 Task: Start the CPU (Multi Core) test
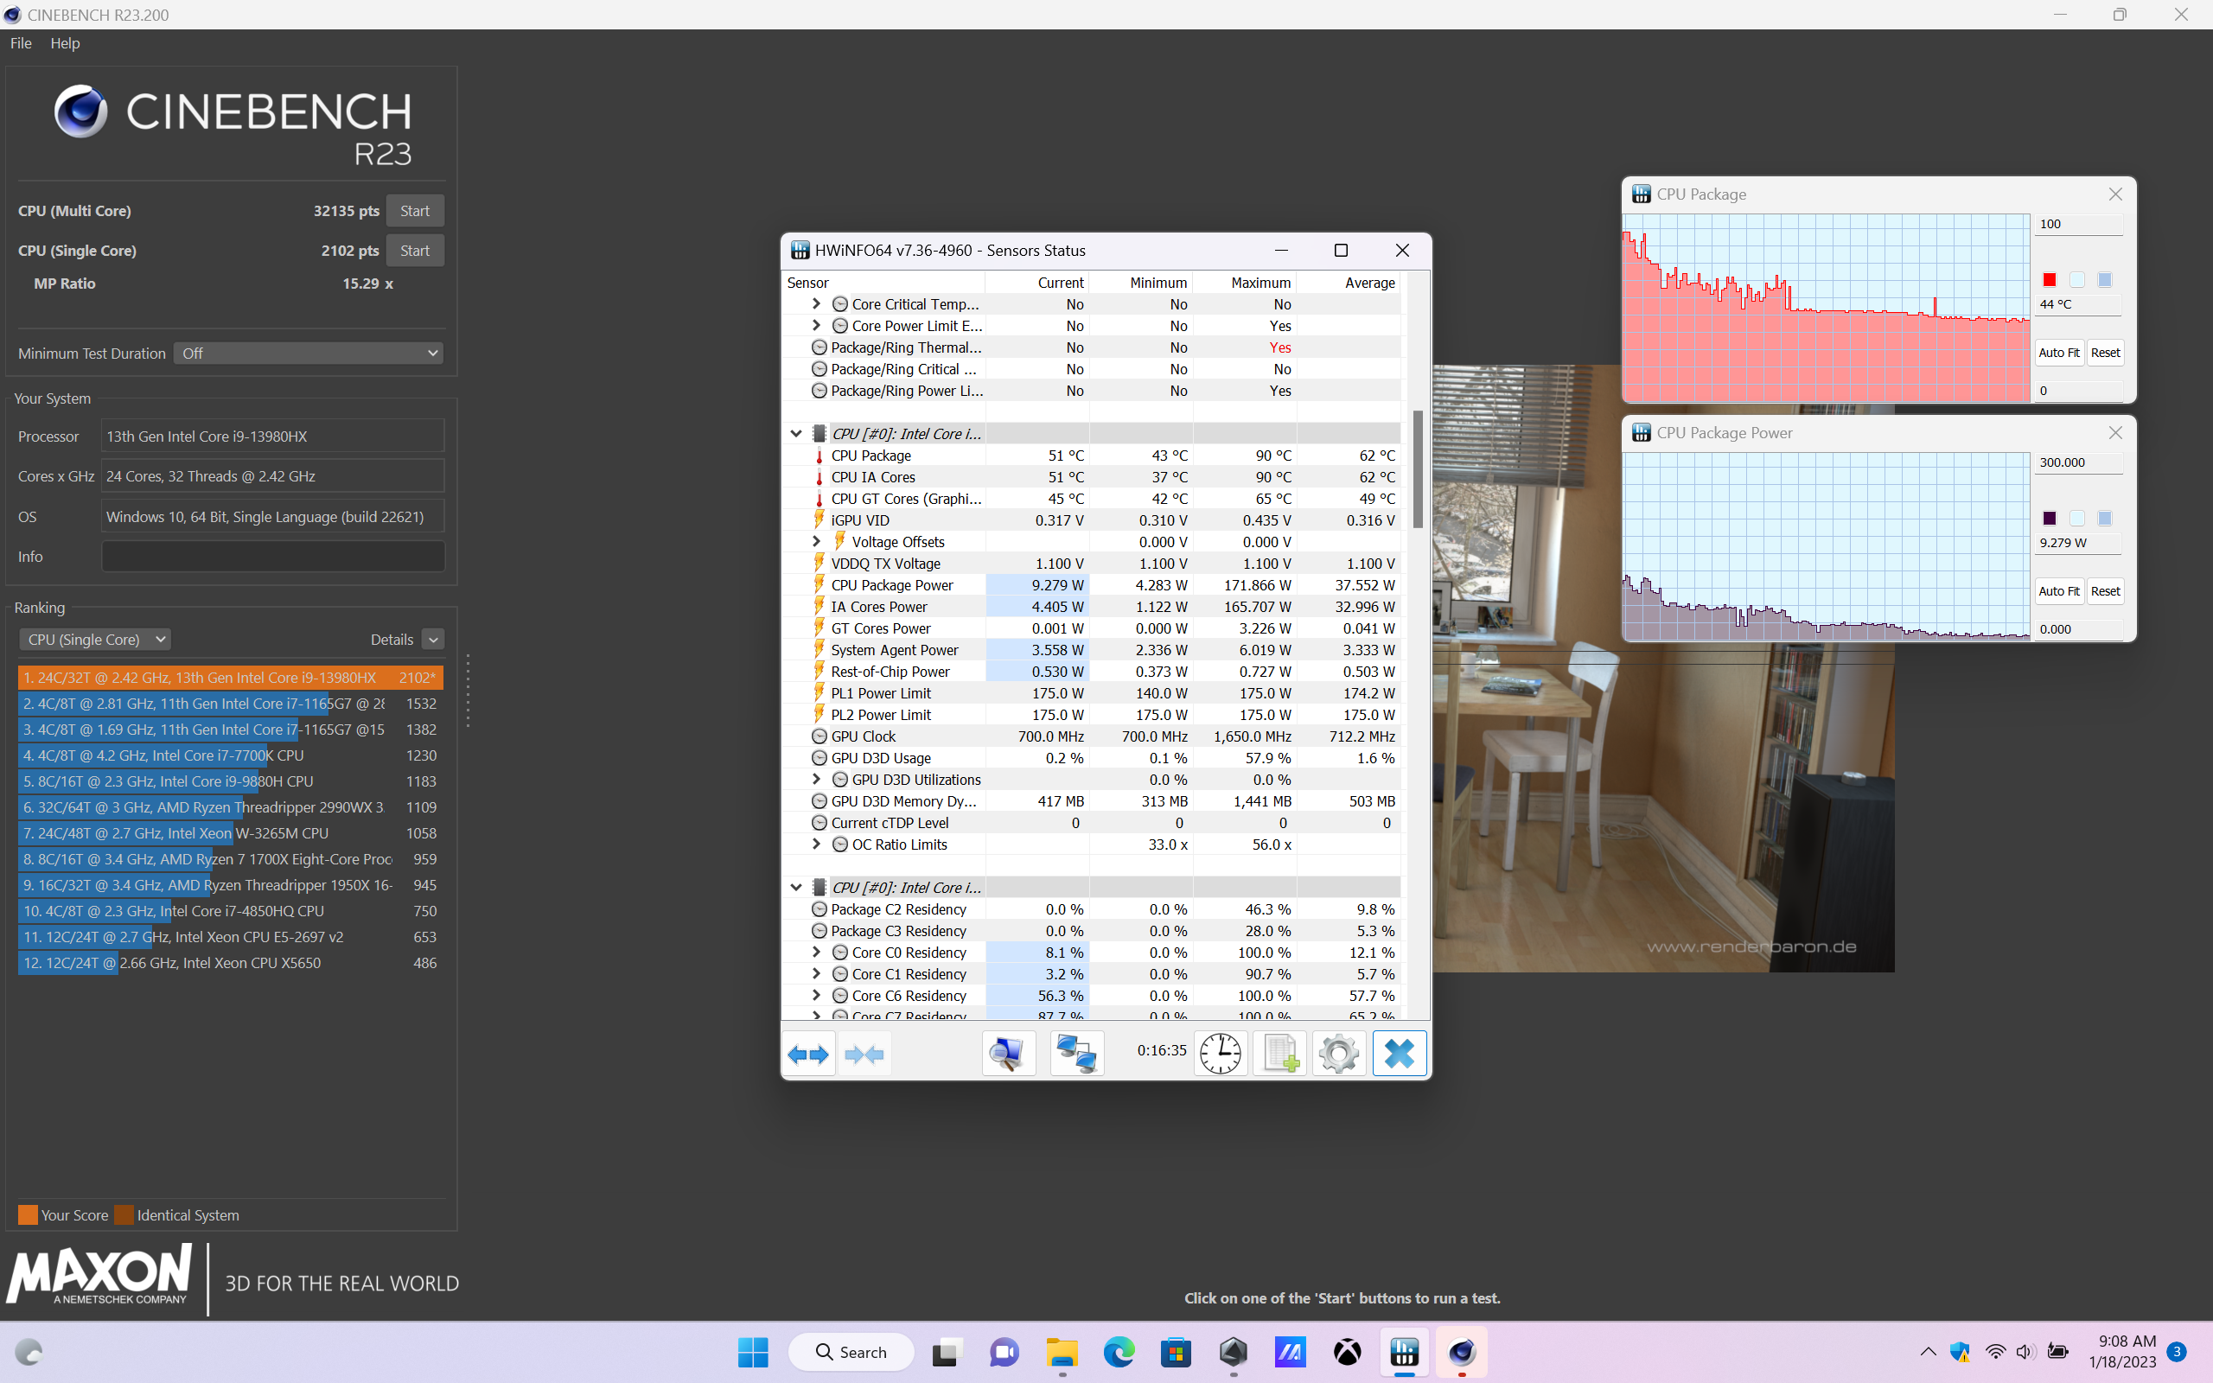(x=414, y=210)
